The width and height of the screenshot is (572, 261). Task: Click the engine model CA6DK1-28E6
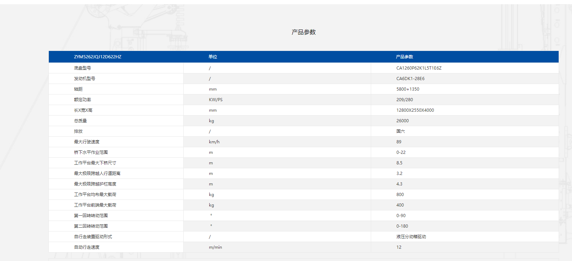tap(410, 79)
